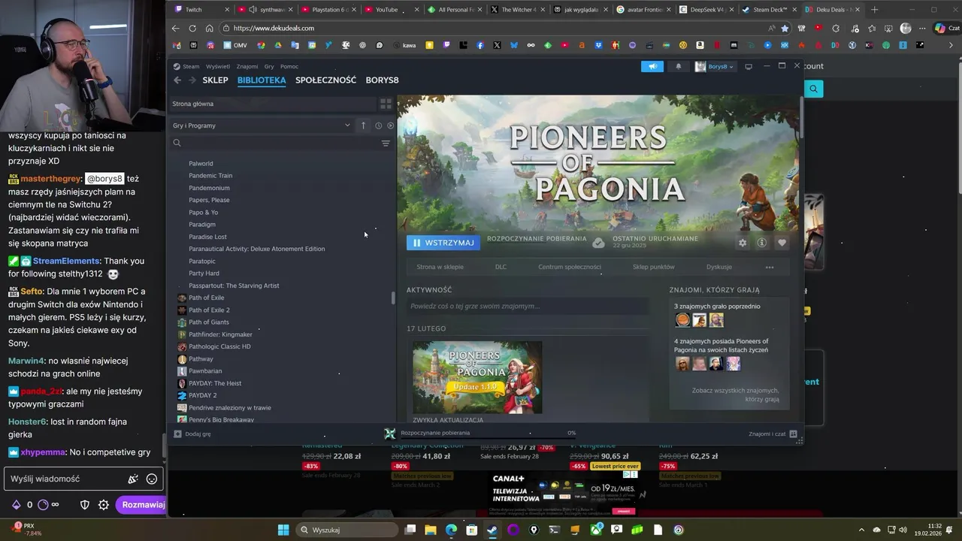Go to browser home page
962x541 pixels.
210,28
